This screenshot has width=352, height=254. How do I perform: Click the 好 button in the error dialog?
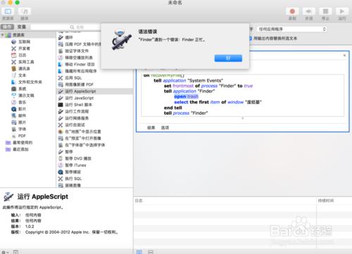[228, 58]
